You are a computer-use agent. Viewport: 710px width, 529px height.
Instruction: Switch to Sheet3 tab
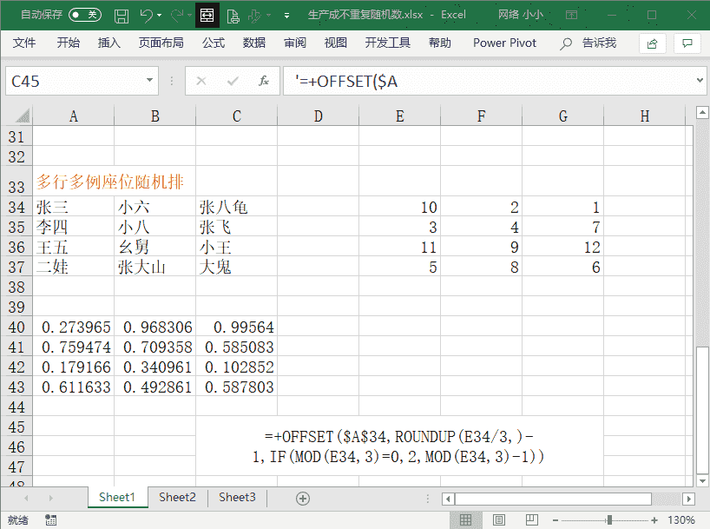coord(237,497)
